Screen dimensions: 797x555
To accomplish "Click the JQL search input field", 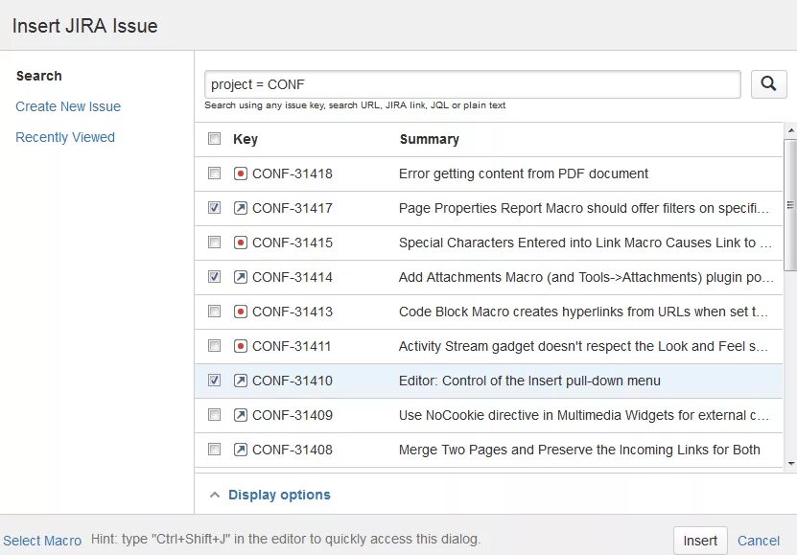I will [473, 84].
